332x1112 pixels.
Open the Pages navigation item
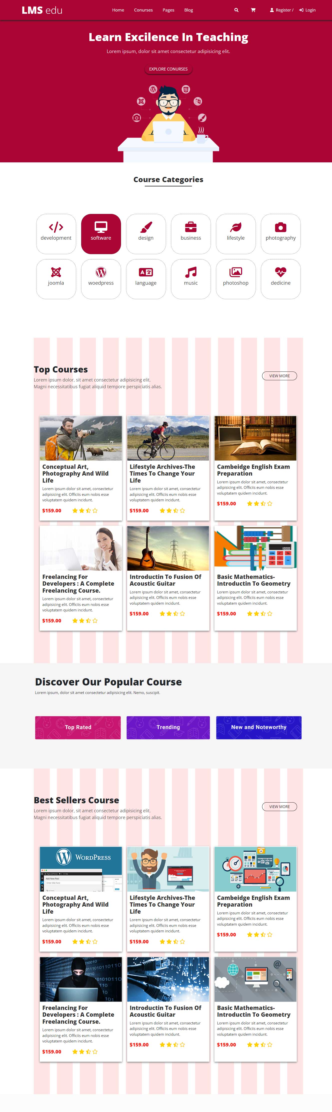coord(168,10)
